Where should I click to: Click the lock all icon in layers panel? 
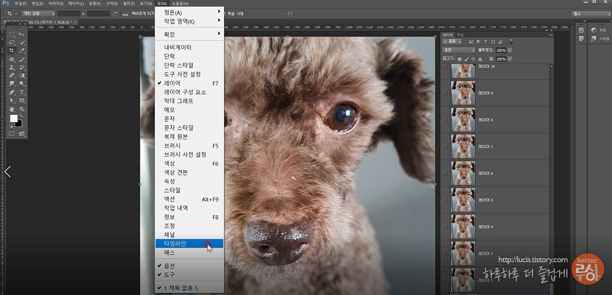[480, 59]
